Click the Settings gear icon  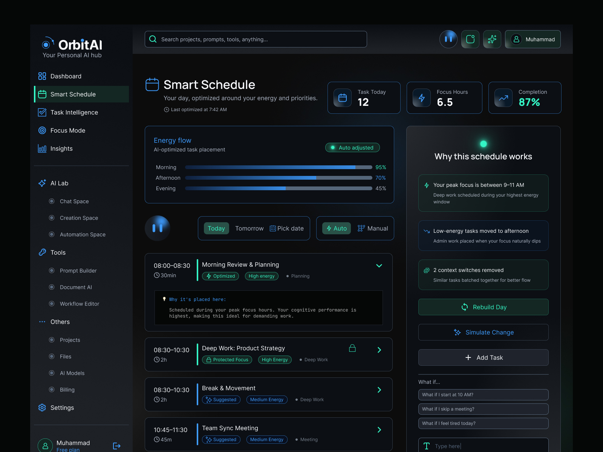[x=42, y=408]
